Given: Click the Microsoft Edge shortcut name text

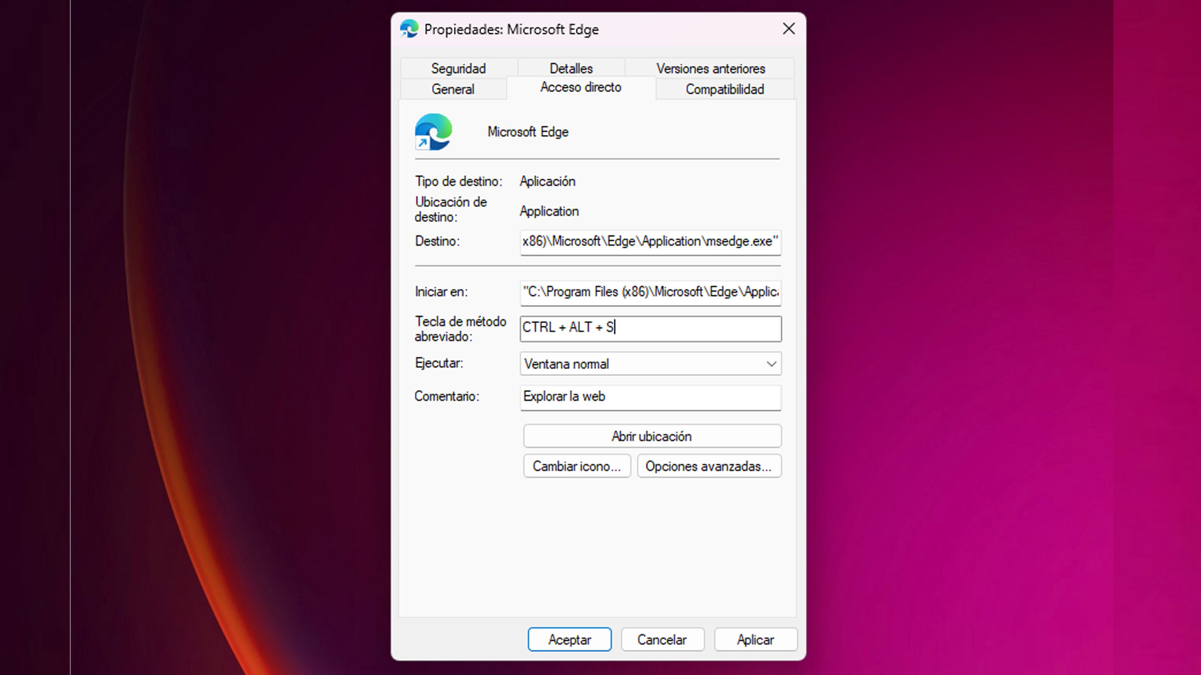Looking at the screenshot, I should [x=528, y=132].
